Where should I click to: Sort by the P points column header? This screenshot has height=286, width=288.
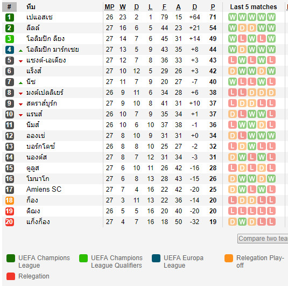pos(213,7)
